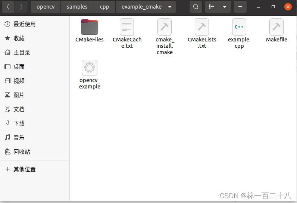Expand example_cmake path dropdown arrow

click(170, 7)
